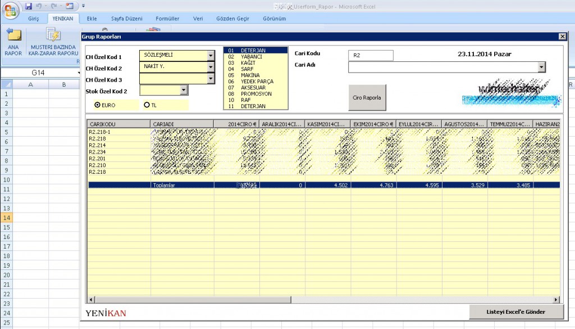Click the Listeyi Excel'e Gönder button
Screen dimensions: 575x329
point(516,312)
